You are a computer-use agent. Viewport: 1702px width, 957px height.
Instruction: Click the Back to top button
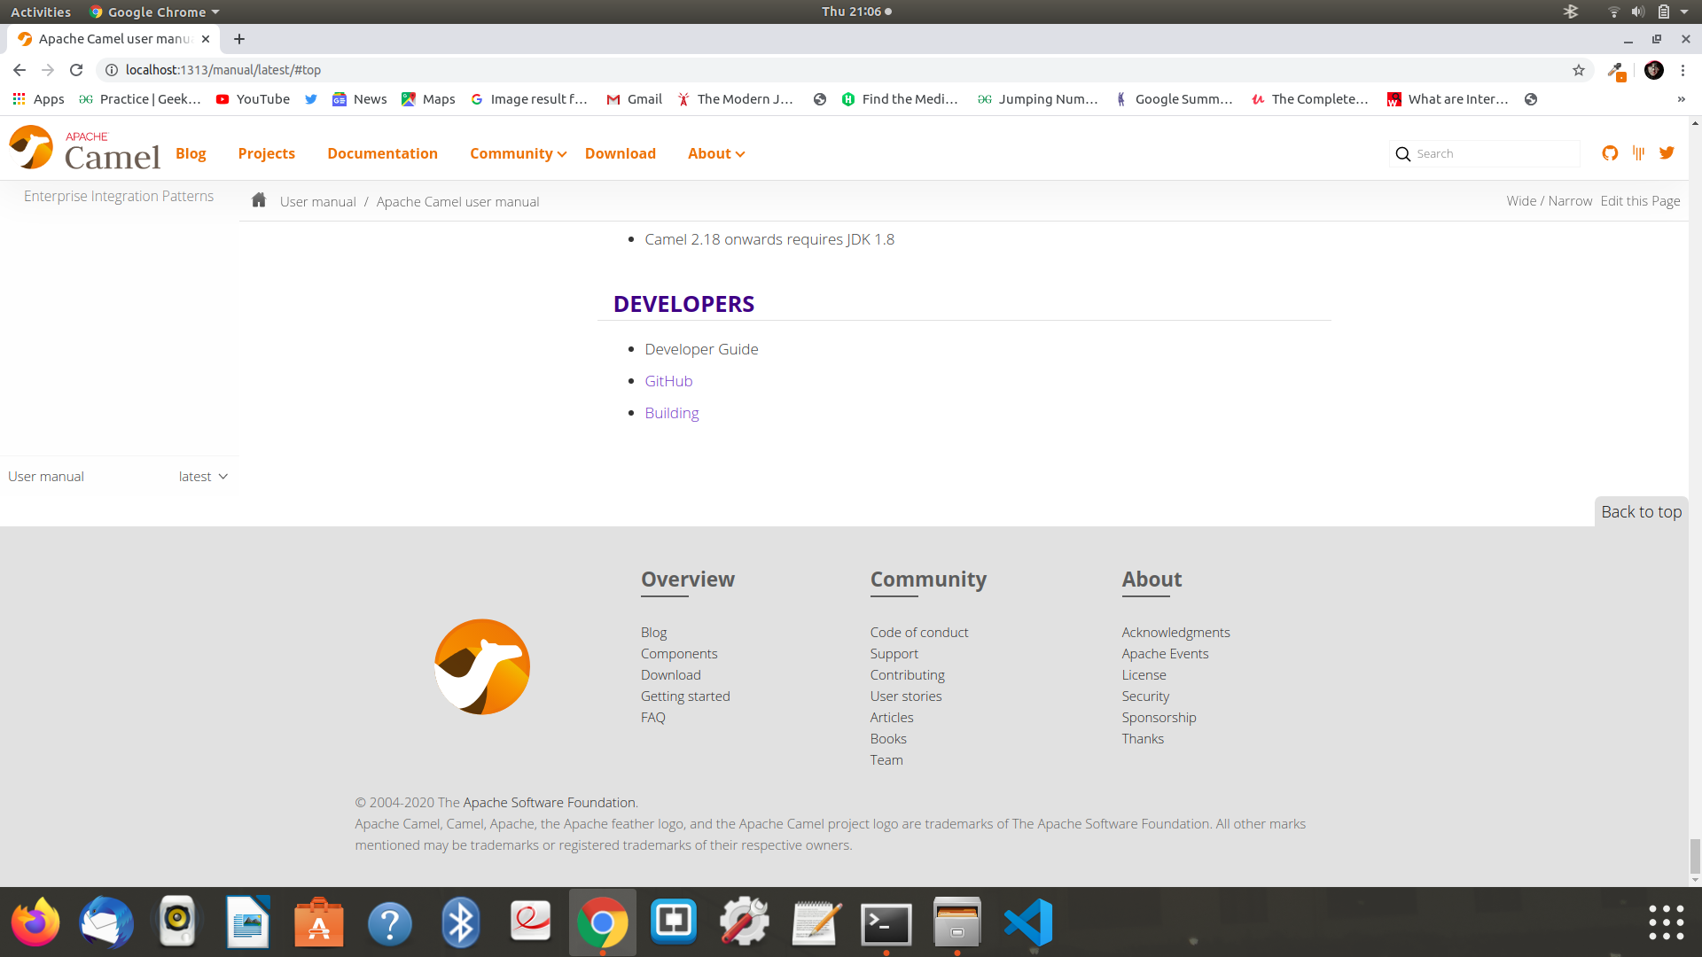pos(1641,512)
